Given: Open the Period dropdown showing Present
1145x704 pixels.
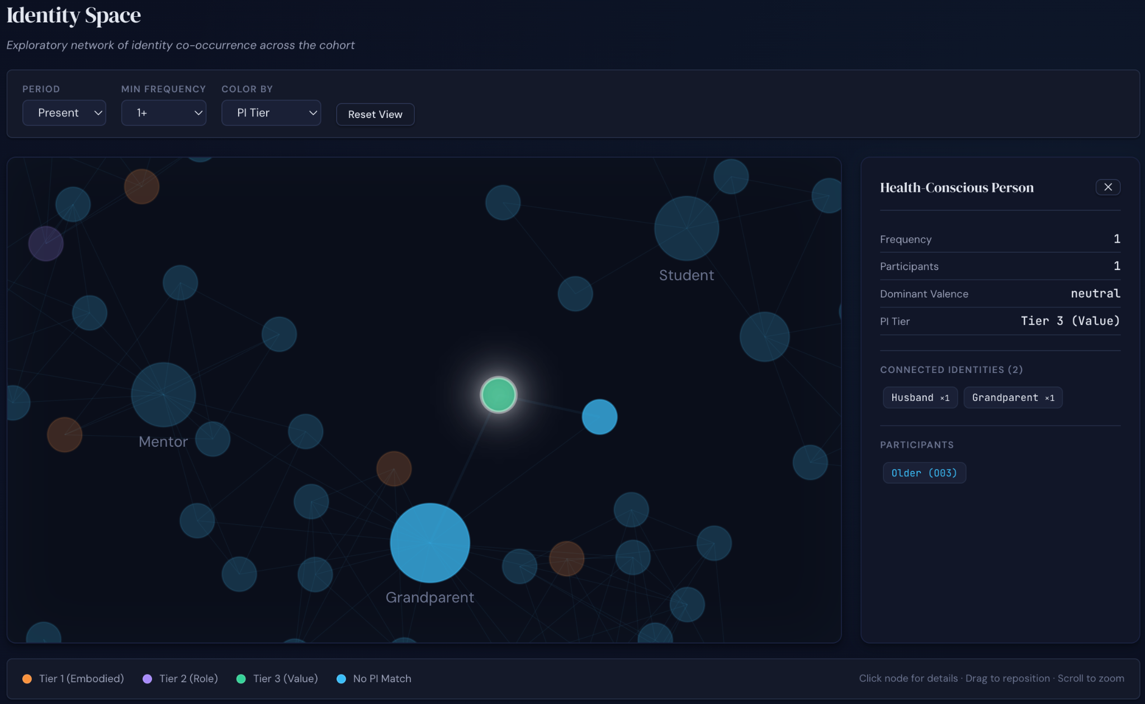Looking at the screenshot, I should point(64,113).
